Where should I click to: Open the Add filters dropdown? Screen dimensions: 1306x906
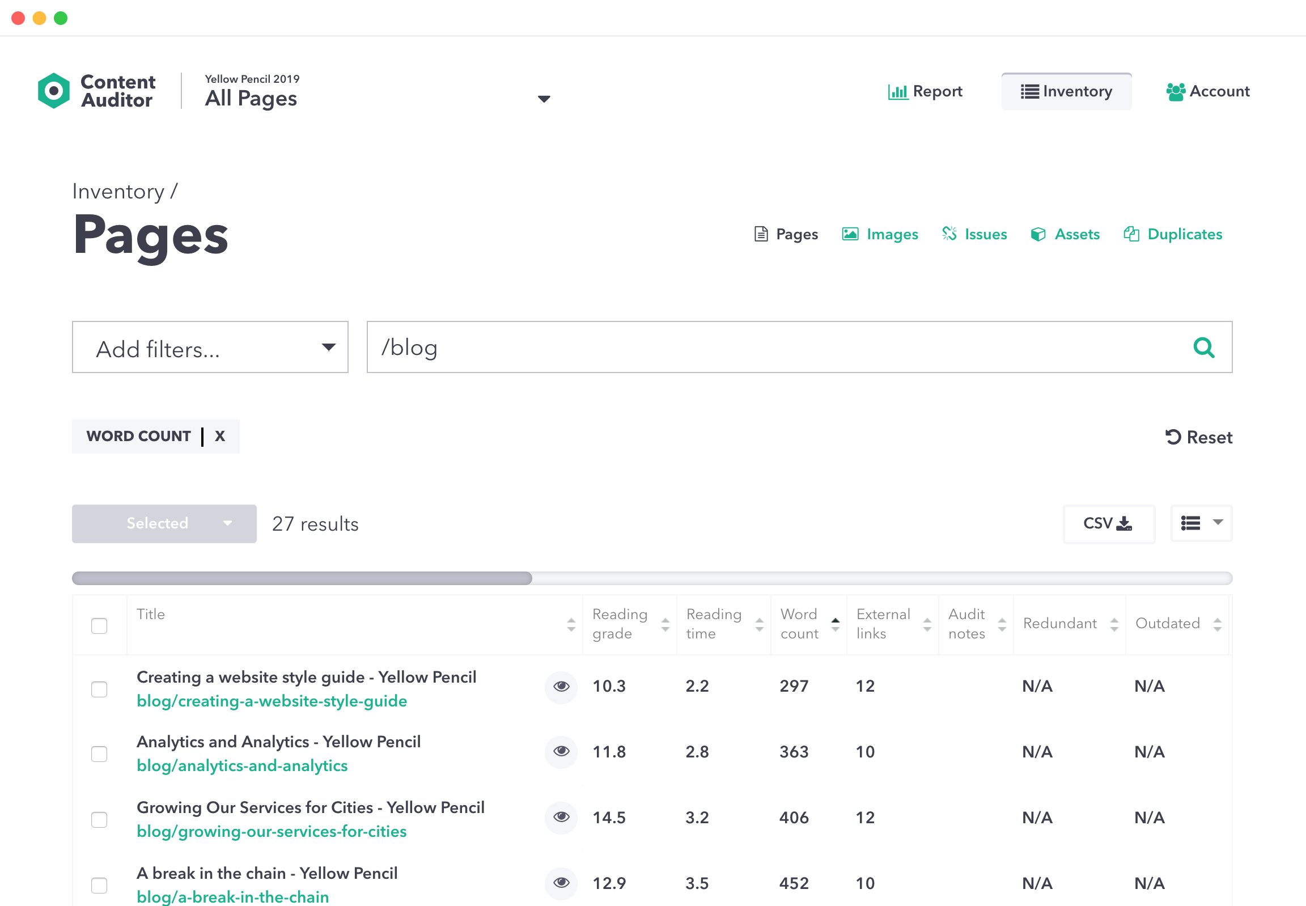point(210,348)
